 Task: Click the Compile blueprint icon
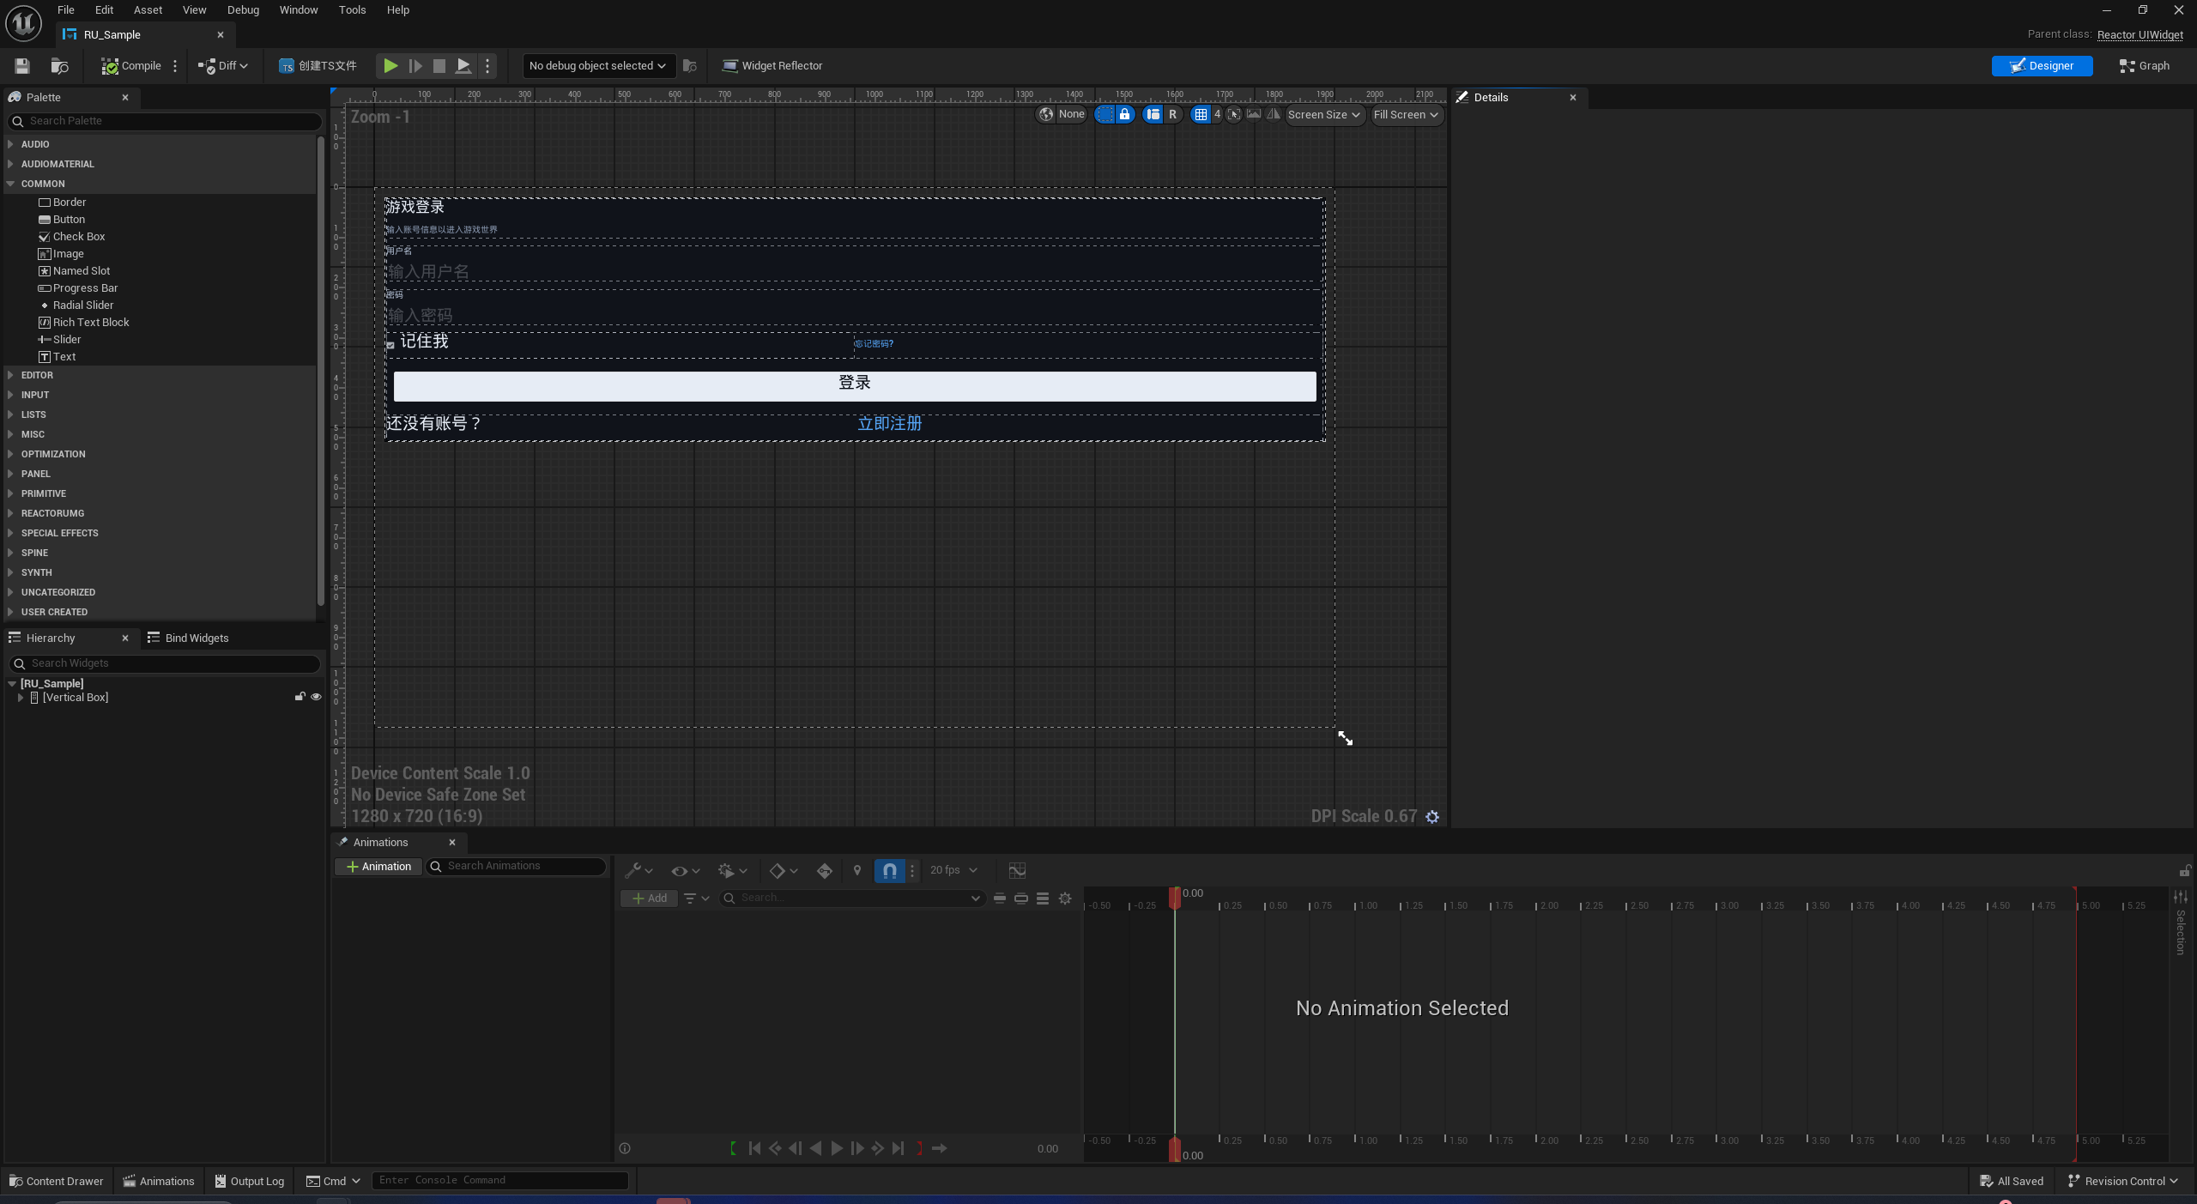110,66
